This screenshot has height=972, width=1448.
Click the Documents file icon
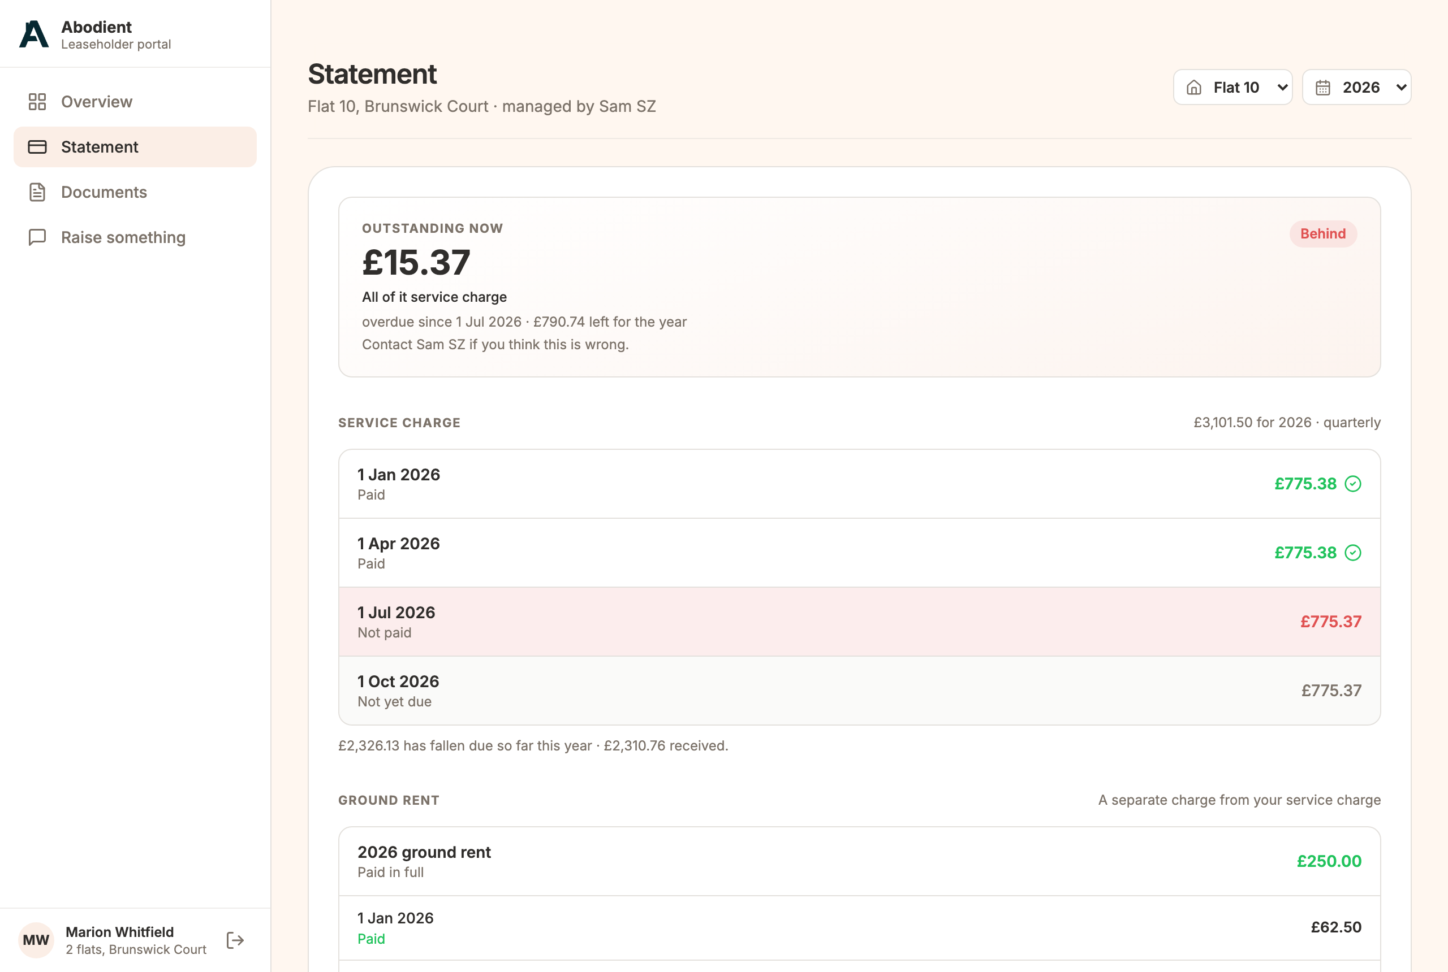[37, 192]
